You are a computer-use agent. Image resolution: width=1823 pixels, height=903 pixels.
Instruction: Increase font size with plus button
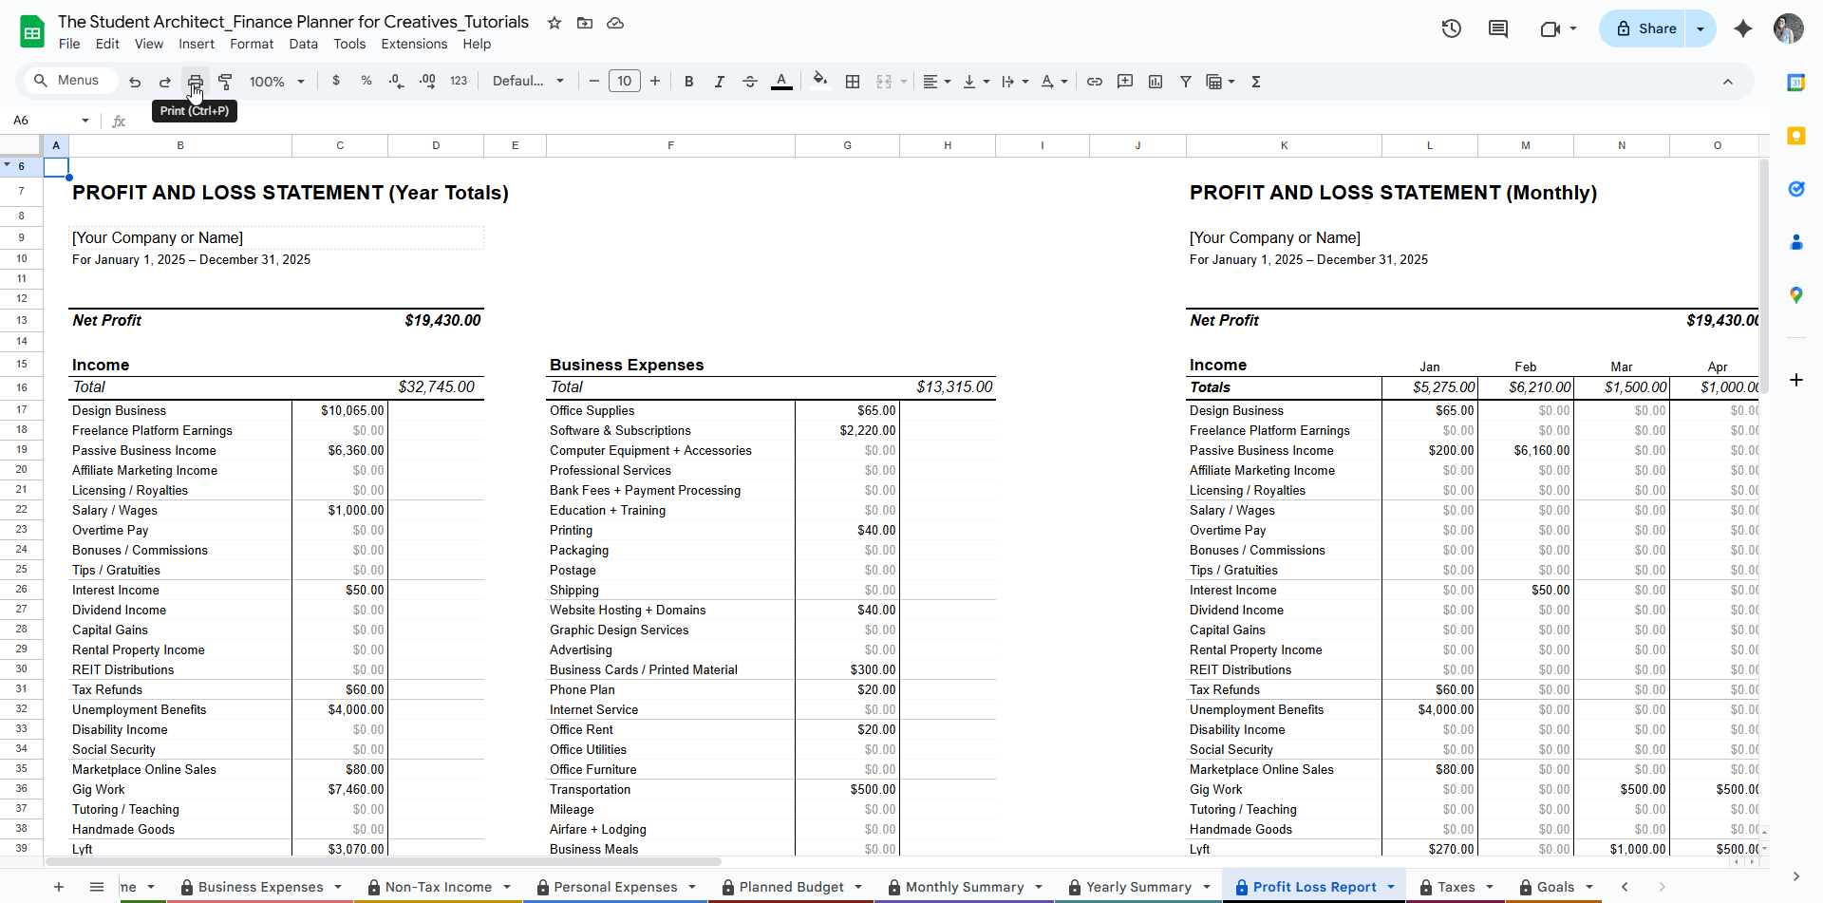point(655,82)
